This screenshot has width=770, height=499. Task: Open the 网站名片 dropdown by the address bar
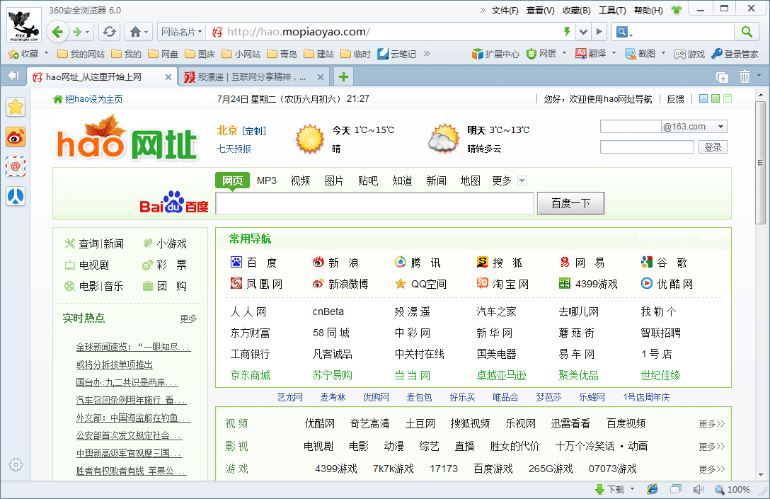click(x=181, y=32)
